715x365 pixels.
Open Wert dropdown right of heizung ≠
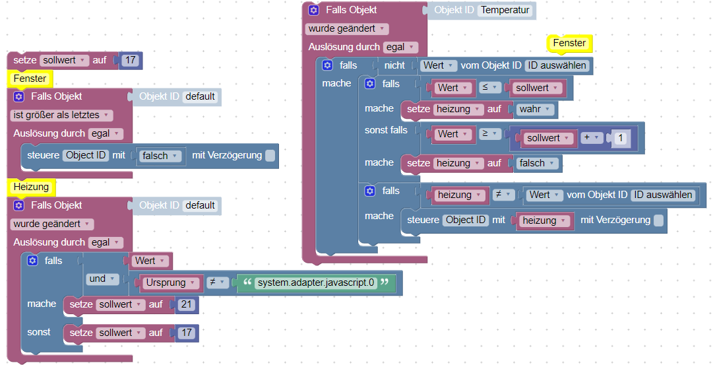pyautogui.click(x=544, y=195)
